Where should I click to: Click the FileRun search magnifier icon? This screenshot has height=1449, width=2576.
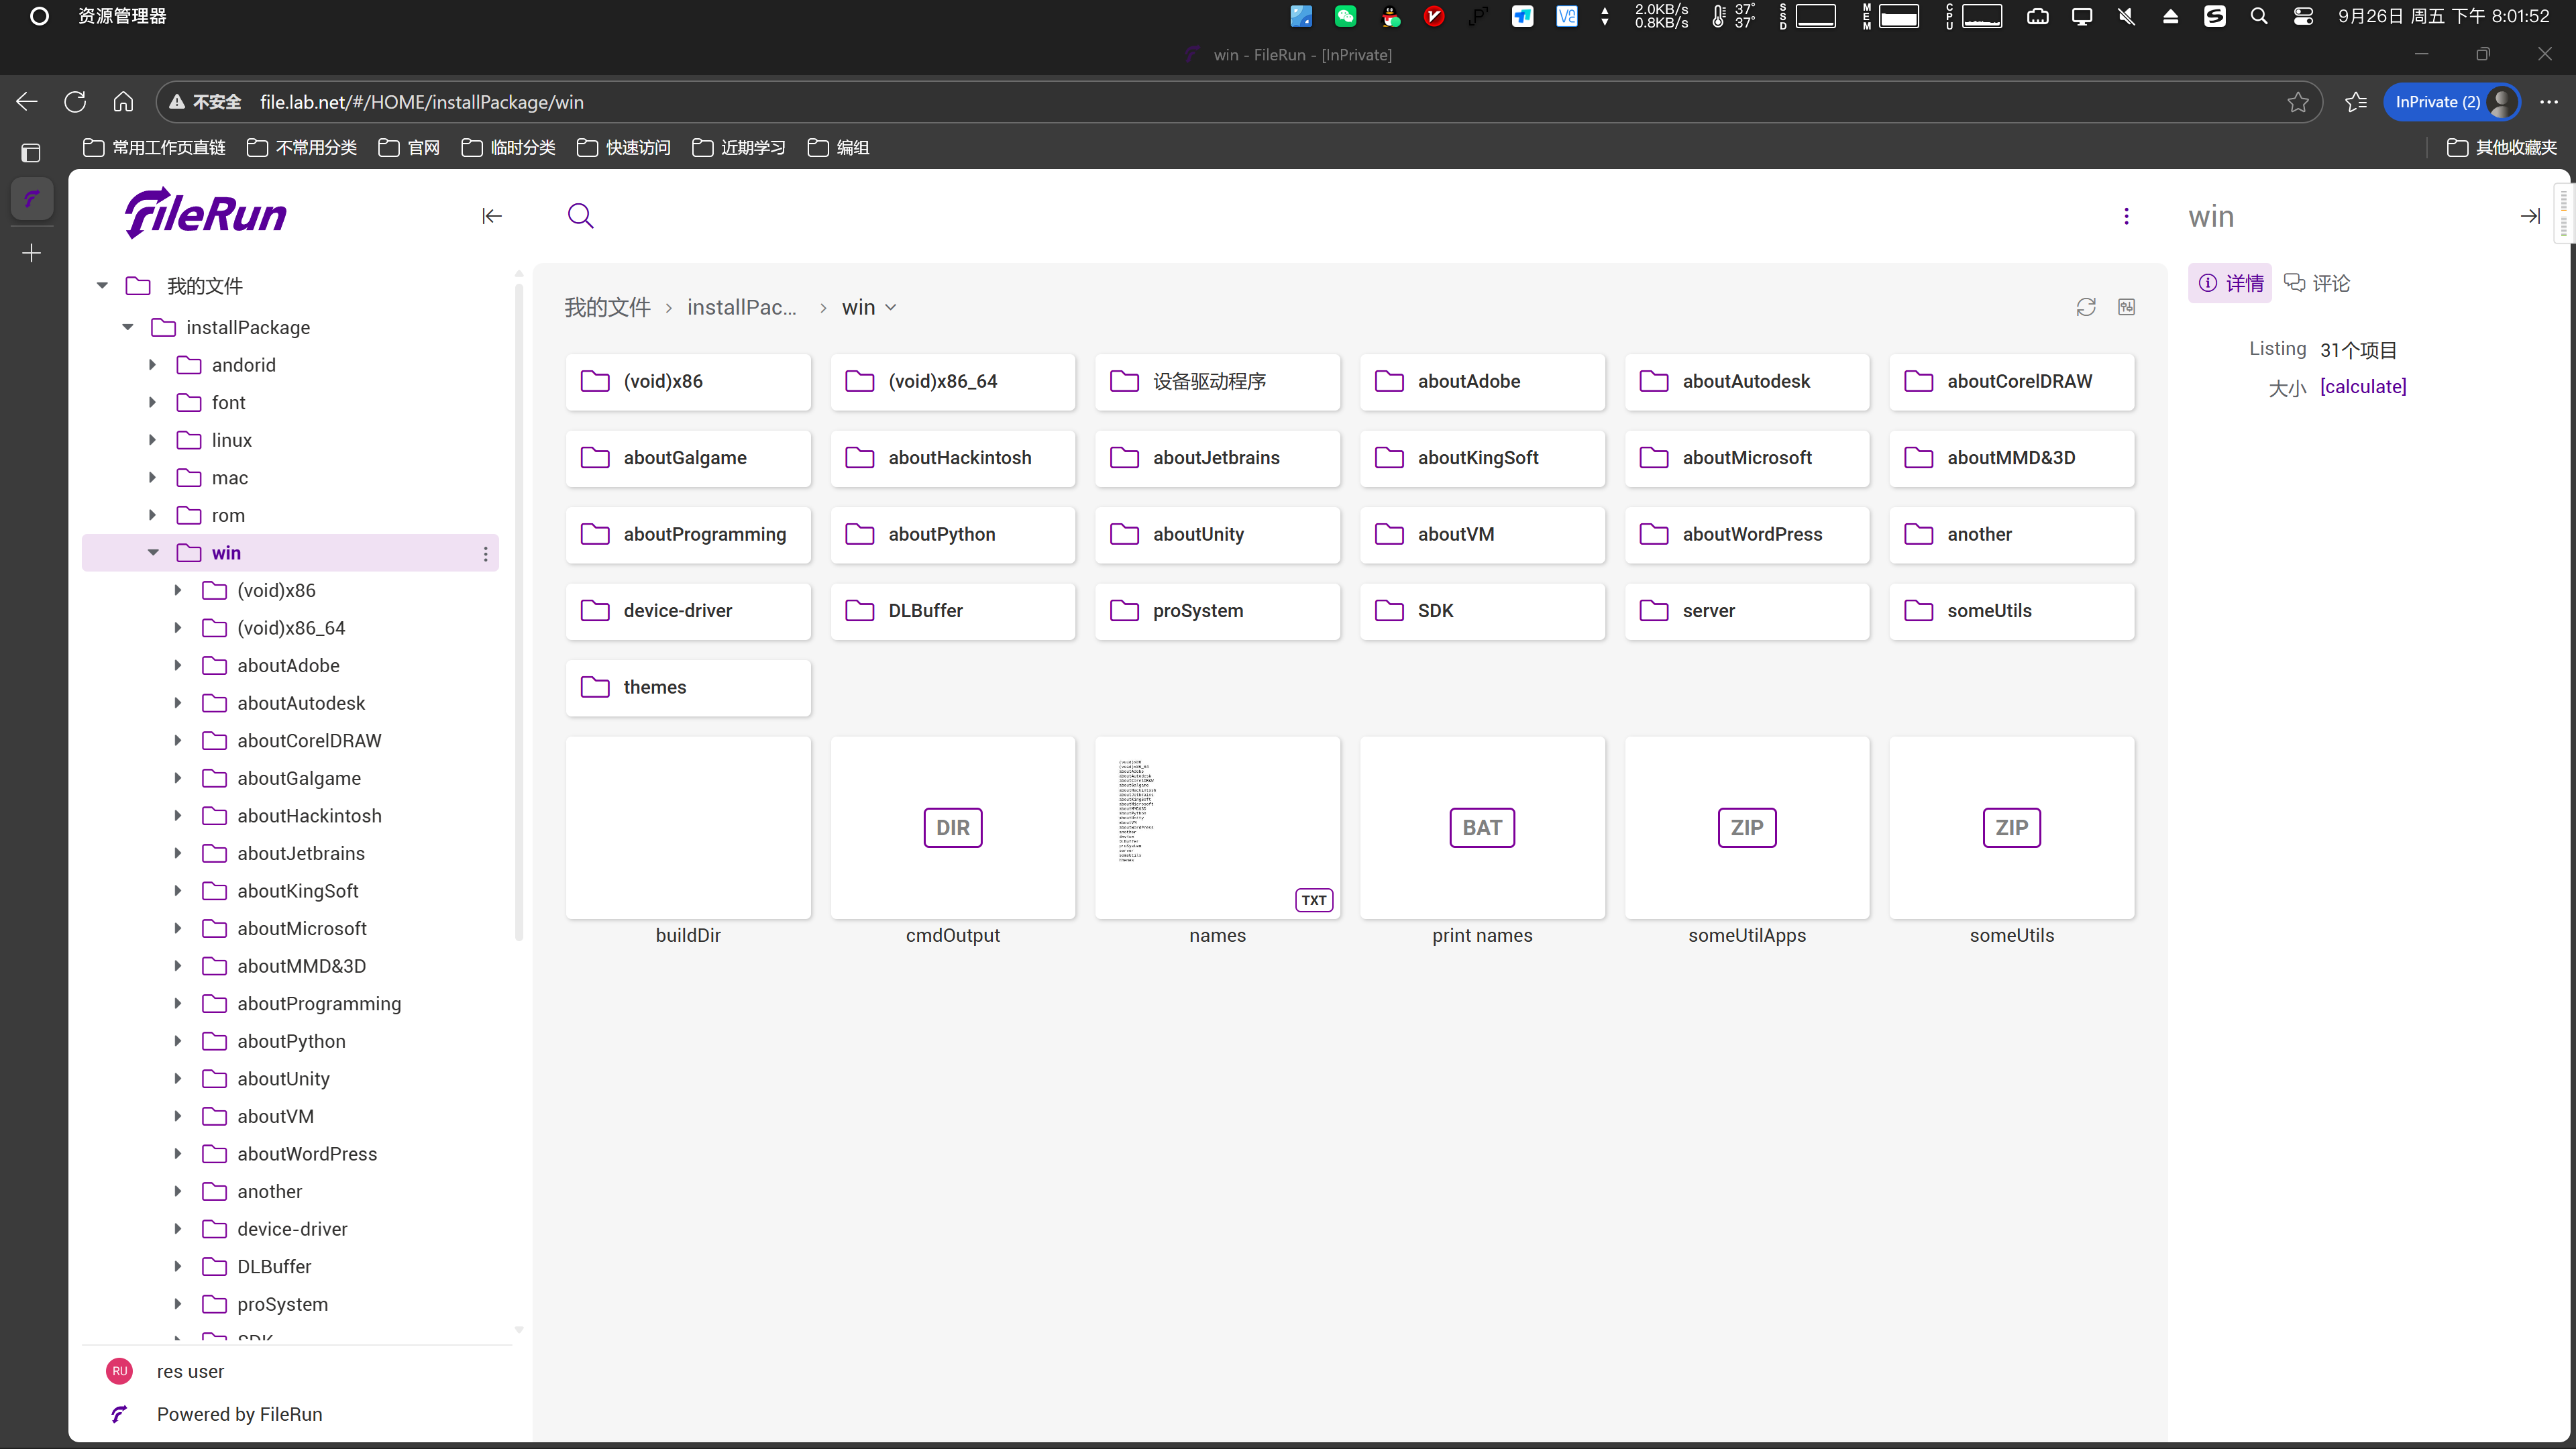click(x=580, y=216)
